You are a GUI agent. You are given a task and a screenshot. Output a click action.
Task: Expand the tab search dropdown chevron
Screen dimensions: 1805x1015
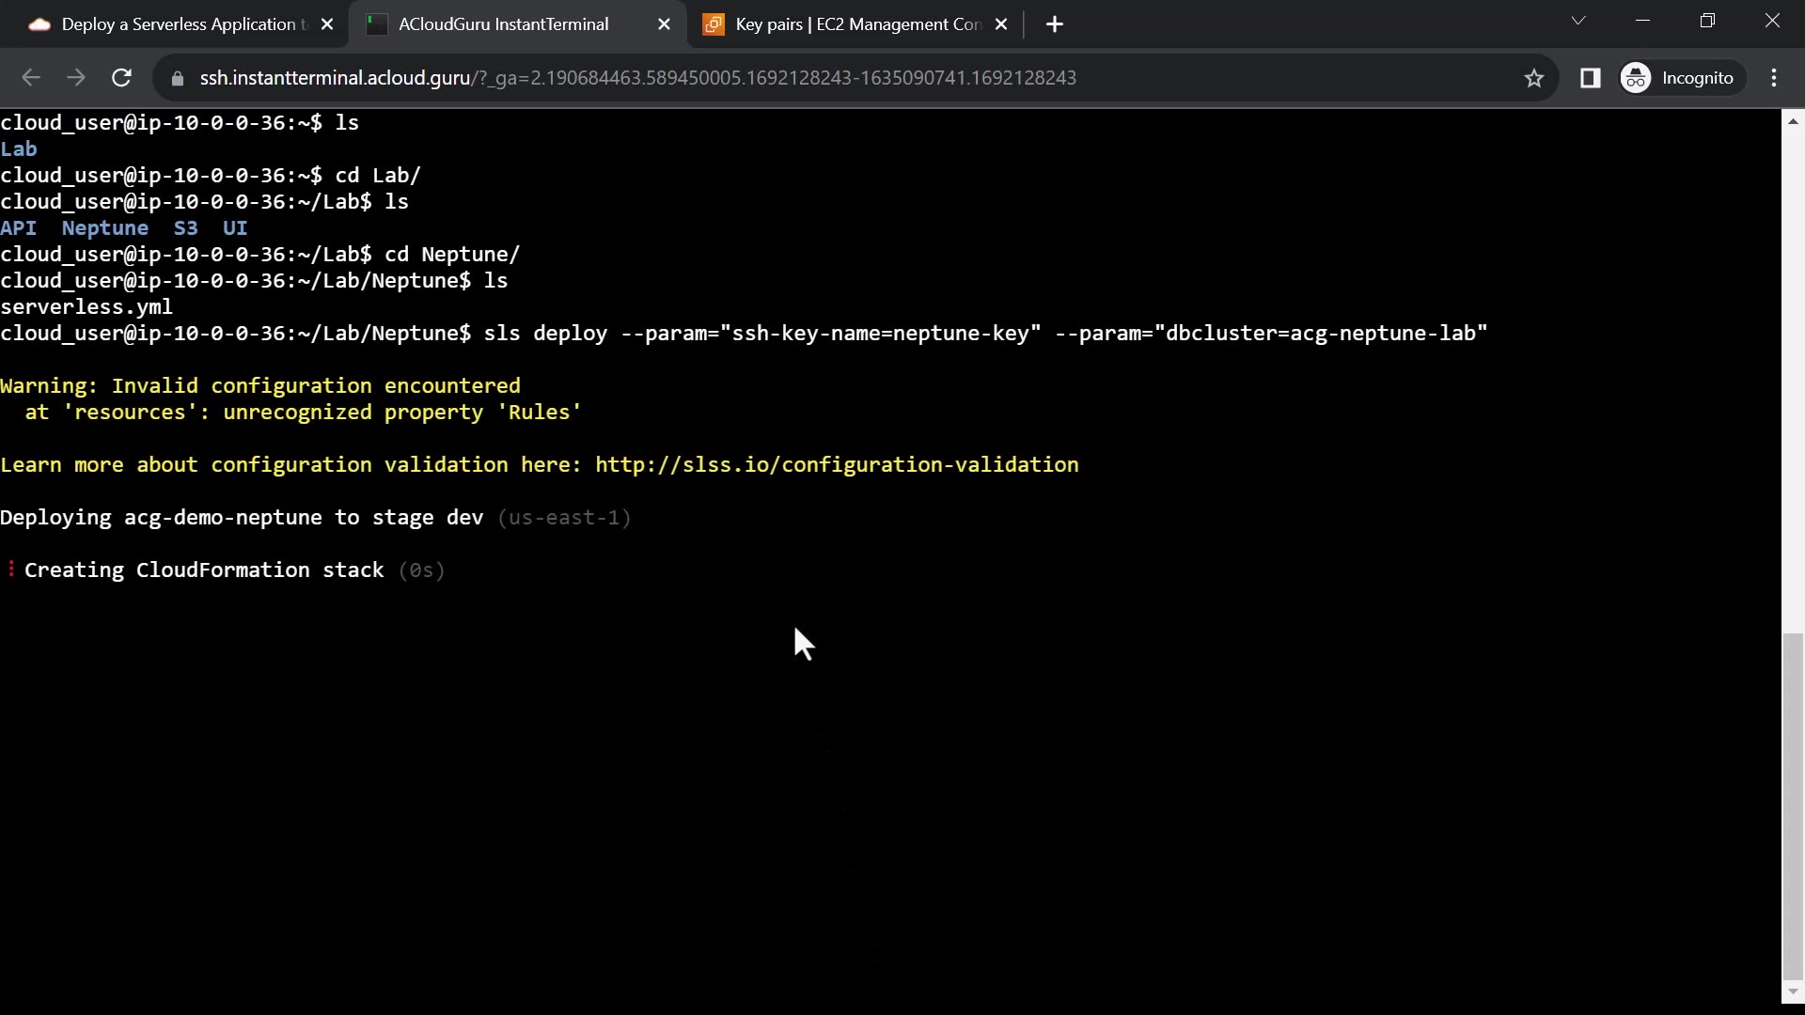1578,21
